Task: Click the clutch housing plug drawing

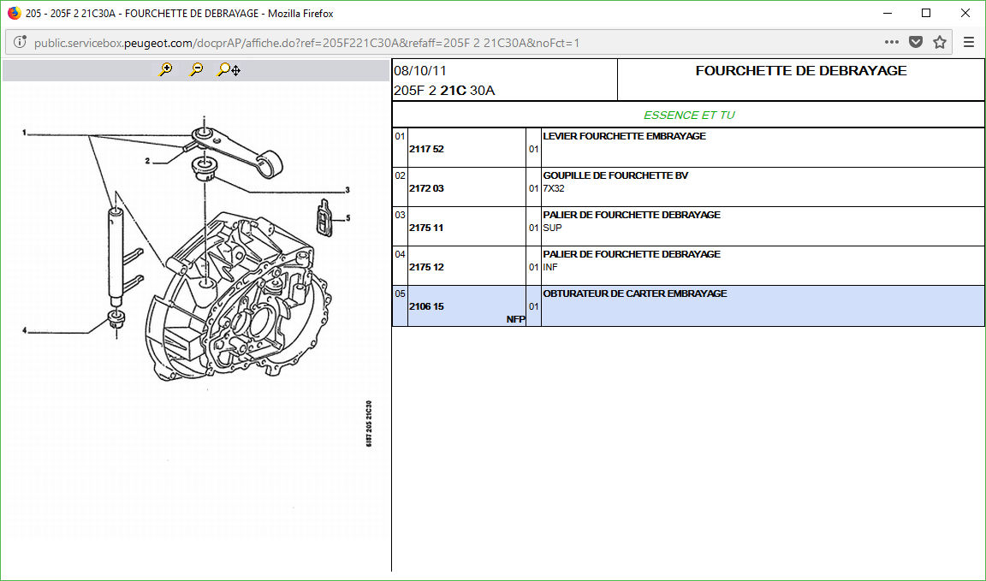Action: [x=324, y=217]
